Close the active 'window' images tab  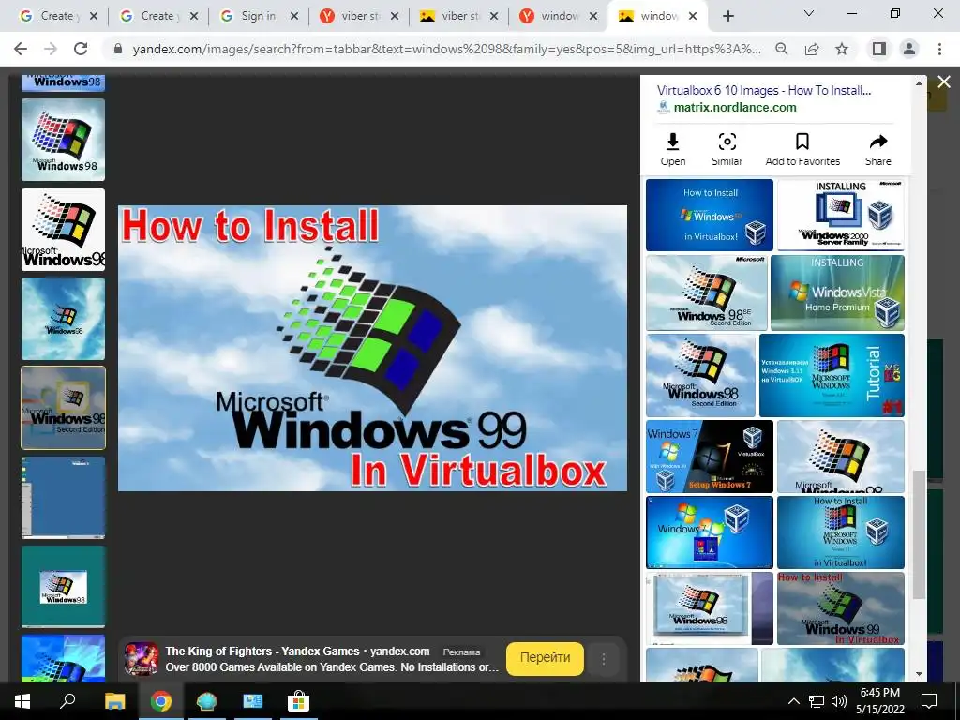click(693, 17)
